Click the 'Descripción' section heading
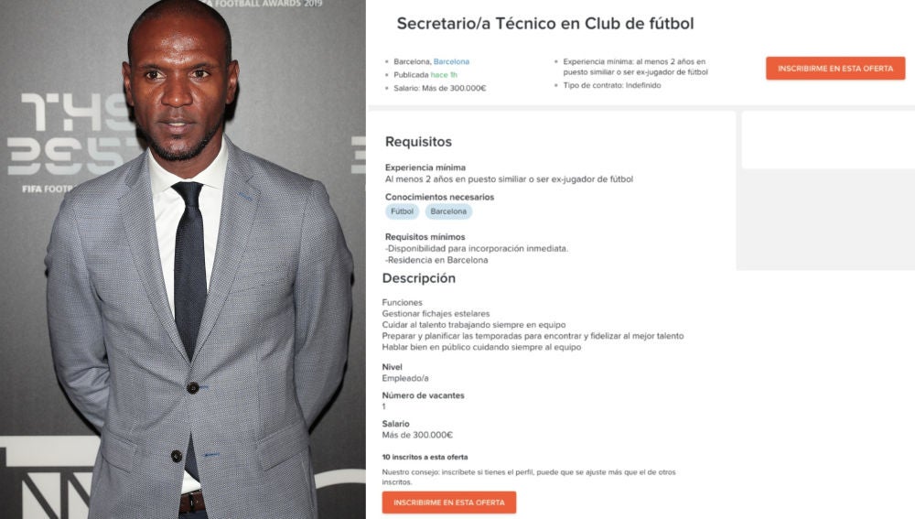 [418, 278]
